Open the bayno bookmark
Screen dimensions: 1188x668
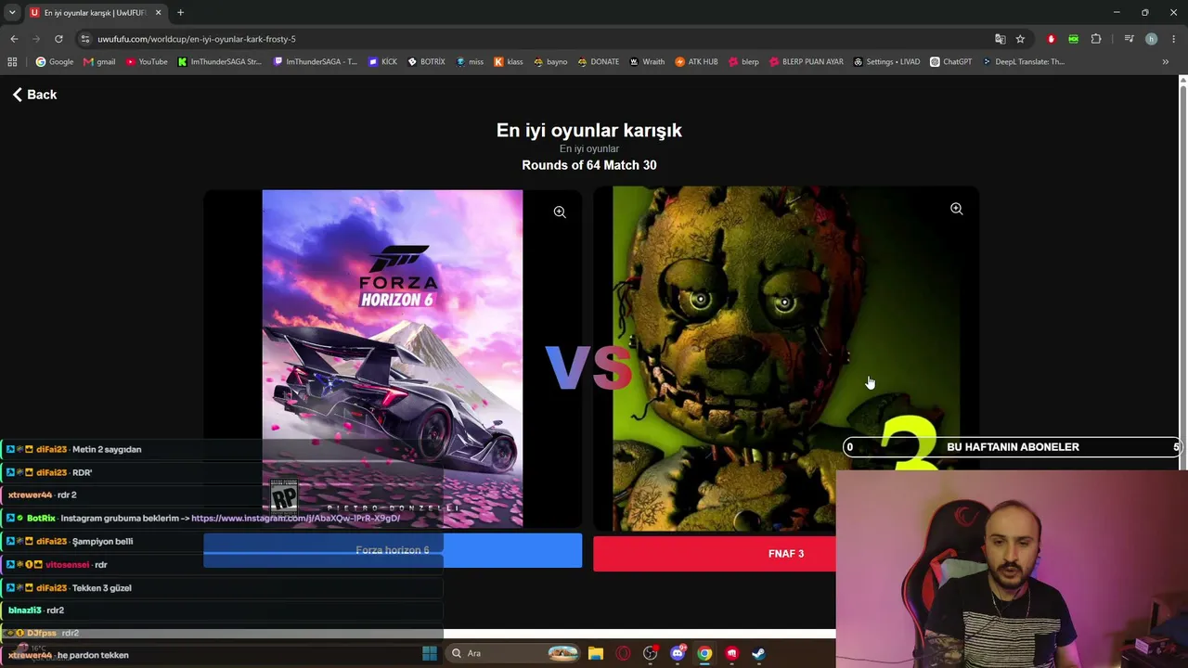(x=550, y=62)
